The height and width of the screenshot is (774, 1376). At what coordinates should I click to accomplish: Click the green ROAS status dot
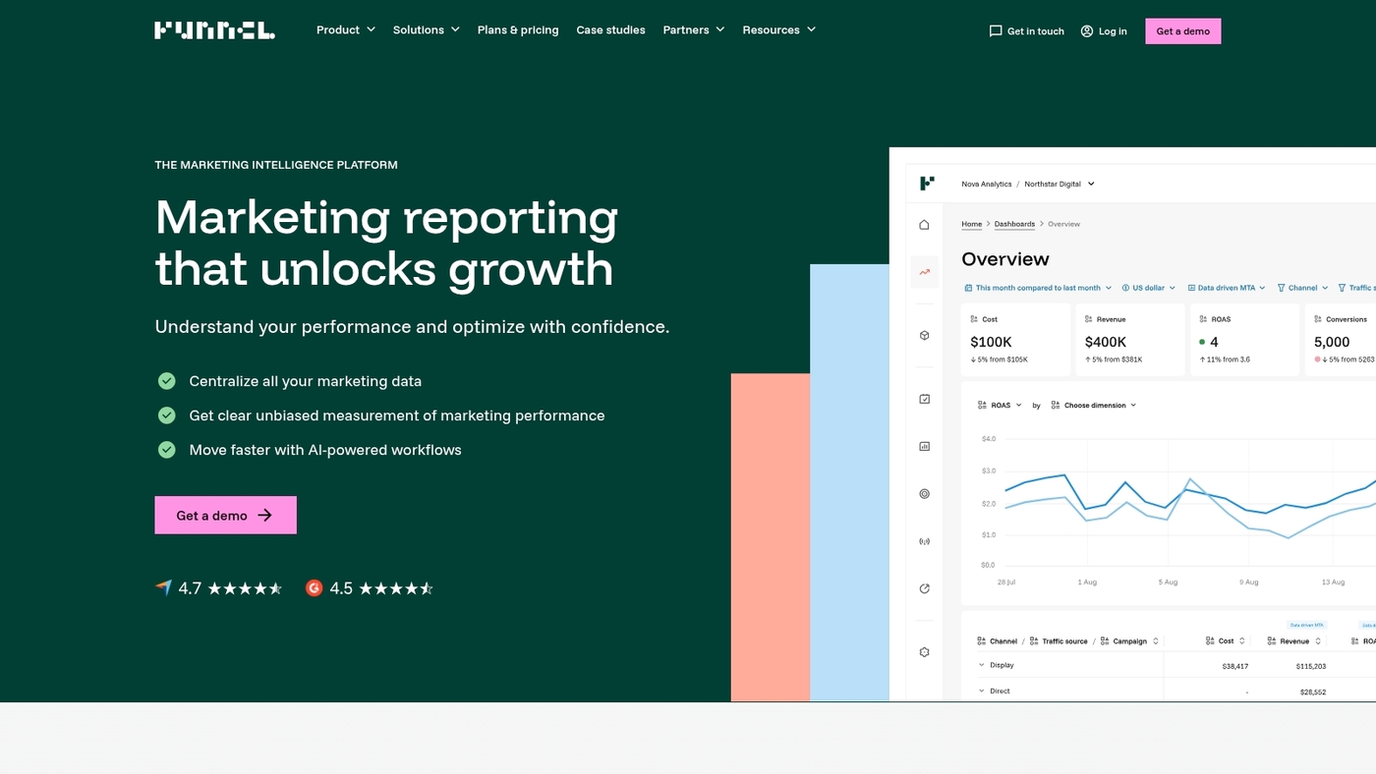click(1203, 342)
